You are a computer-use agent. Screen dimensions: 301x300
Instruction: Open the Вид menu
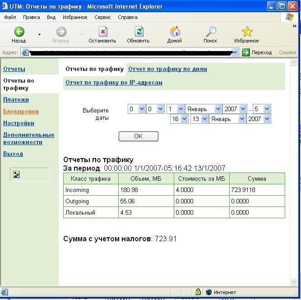tap(51, 17)
